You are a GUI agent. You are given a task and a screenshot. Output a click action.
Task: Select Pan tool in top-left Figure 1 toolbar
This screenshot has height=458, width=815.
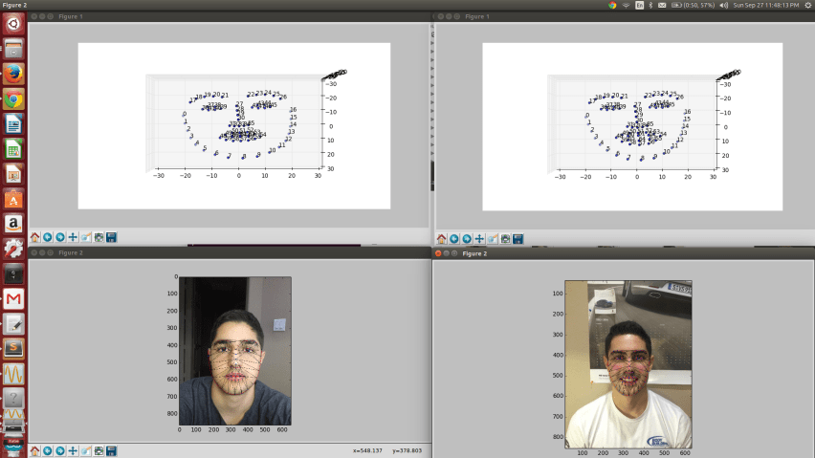point(73,237)
